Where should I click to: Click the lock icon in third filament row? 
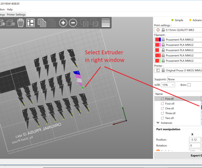click(163, 50)
